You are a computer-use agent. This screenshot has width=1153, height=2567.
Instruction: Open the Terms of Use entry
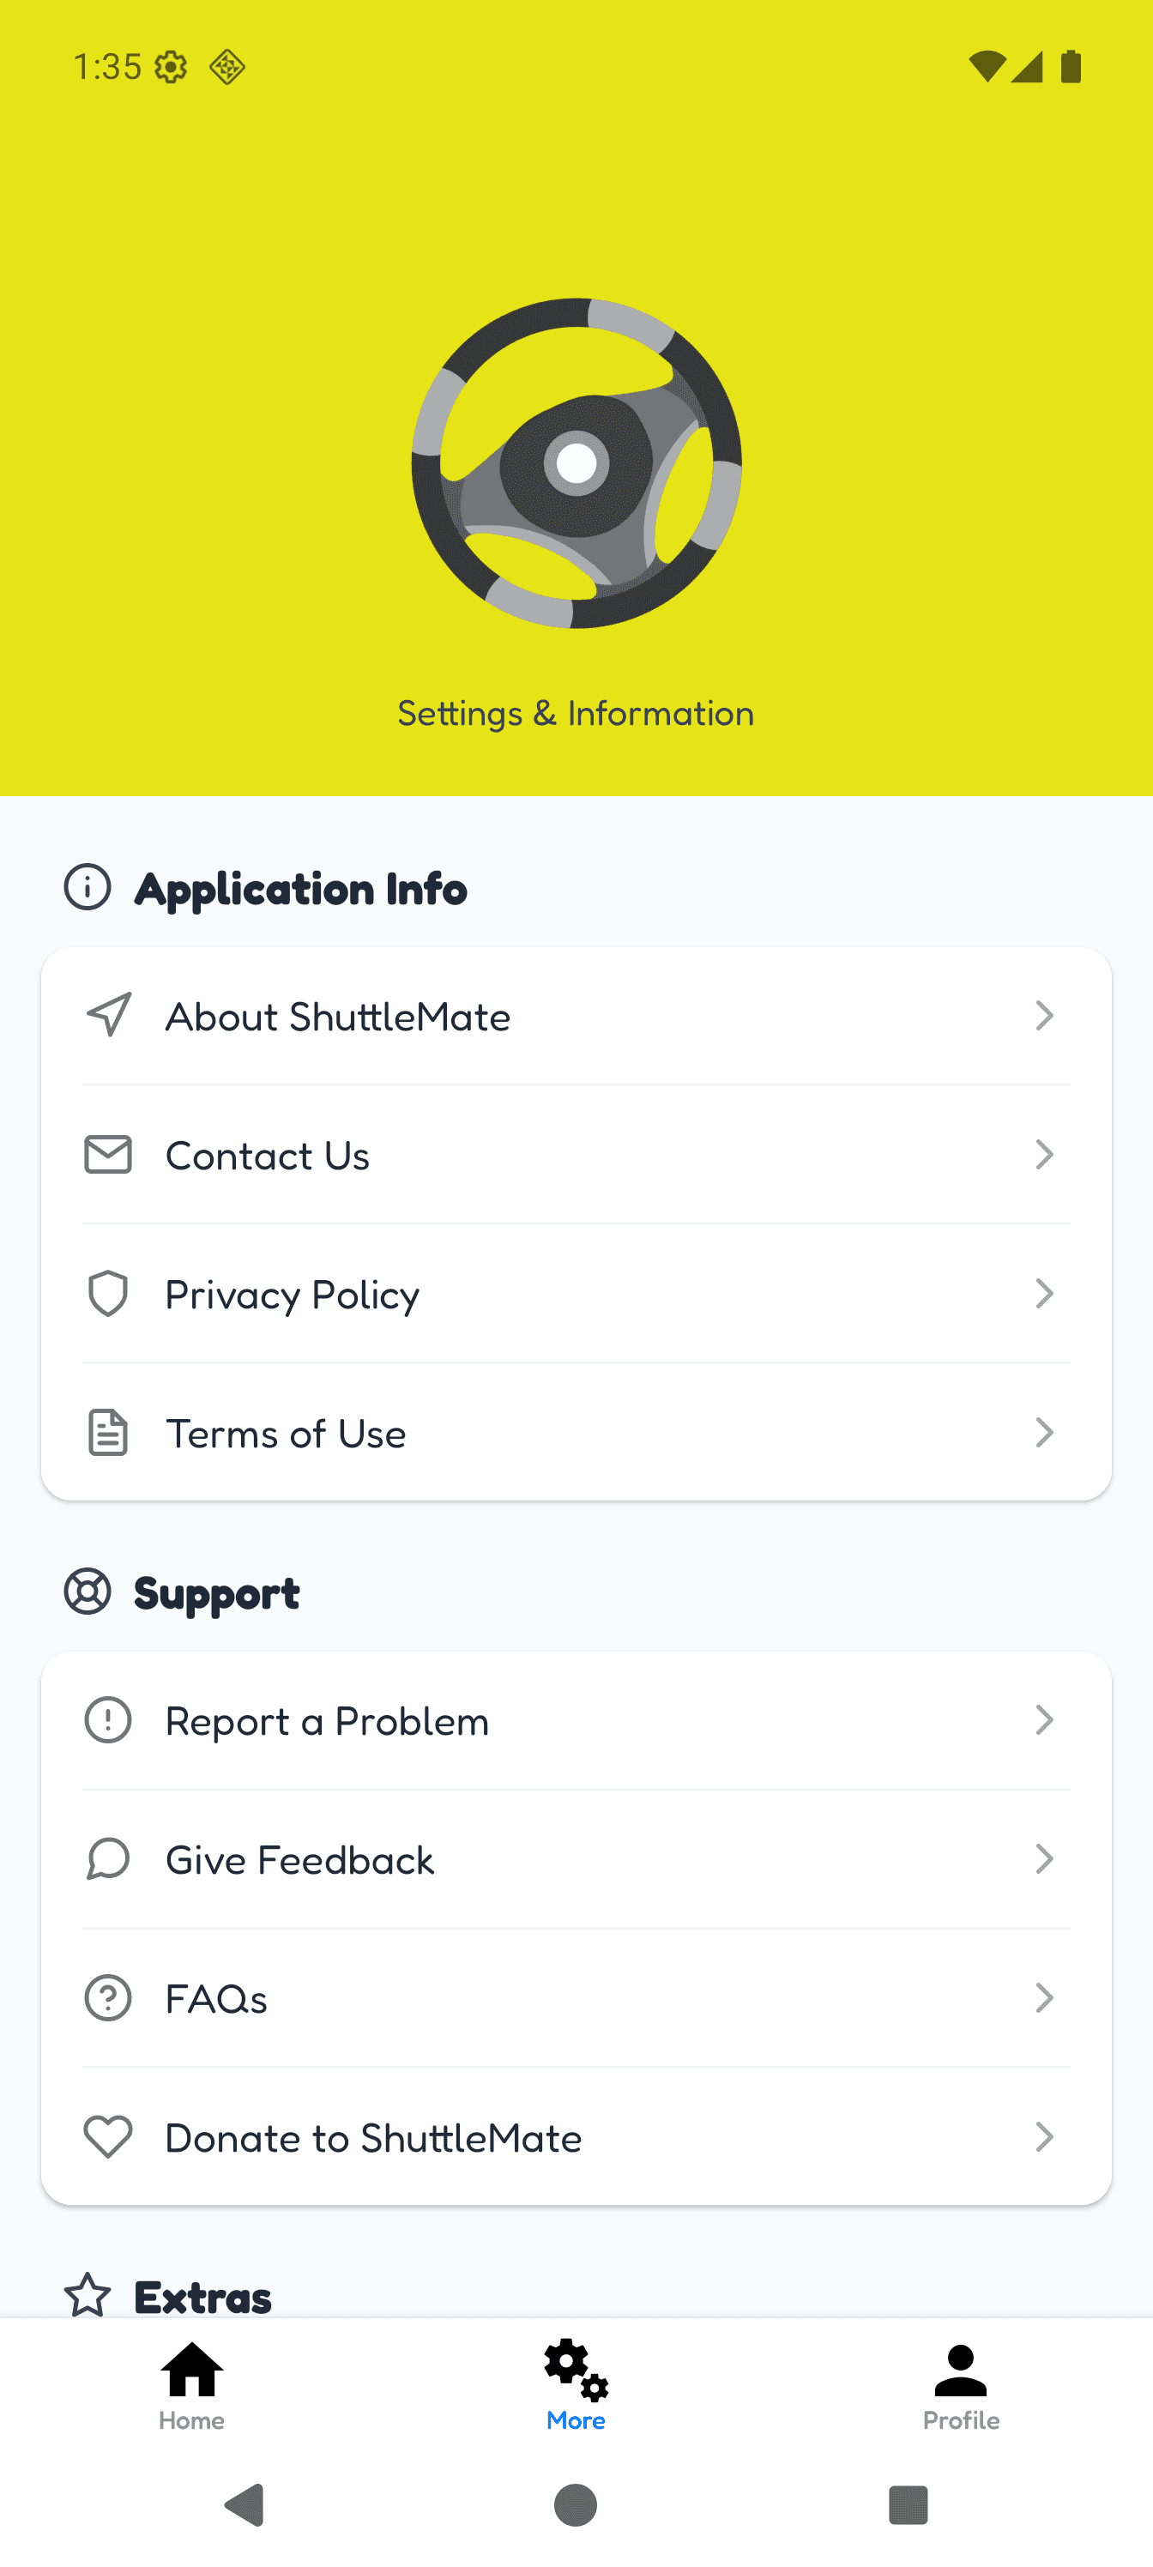coord(576,1432)
